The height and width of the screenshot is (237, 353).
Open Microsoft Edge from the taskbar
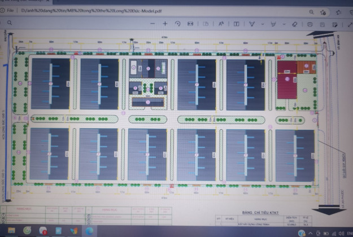tap(89, 231)
